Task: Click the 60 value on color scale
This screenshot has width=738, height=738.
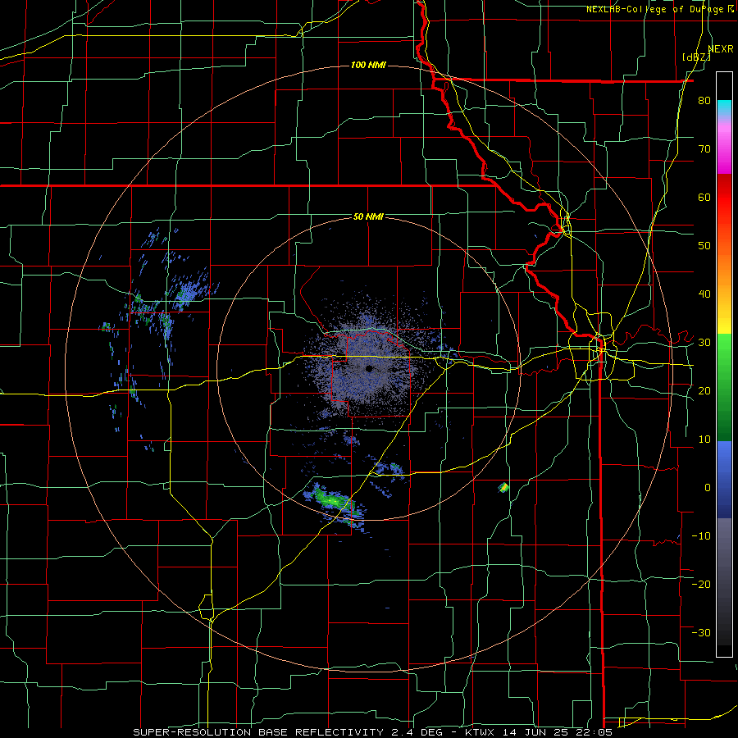Action: pos(704,197)
